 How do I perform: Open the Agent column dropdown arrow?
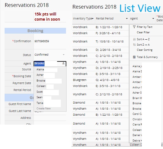[x=153, y=18]
